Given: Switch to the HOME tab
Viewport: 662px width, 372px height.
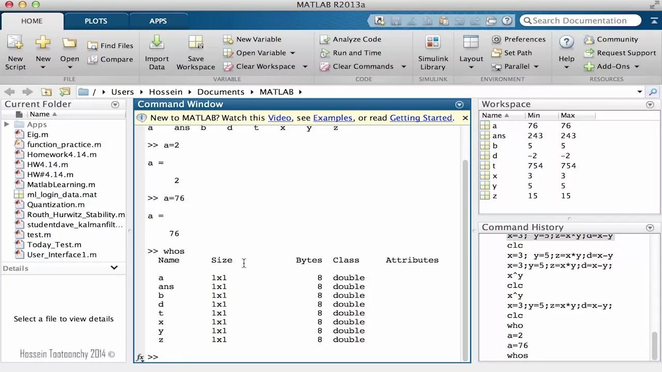Looking at the screenshot, I should pyautogui.click(x=32, y=21).
